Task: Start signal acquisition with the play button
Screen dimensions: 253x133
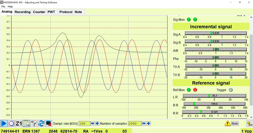Action: point(4,123)
